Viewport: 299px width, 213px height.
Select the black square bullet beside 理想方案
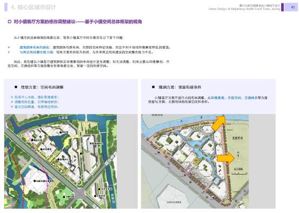click(x=16, y=87)
